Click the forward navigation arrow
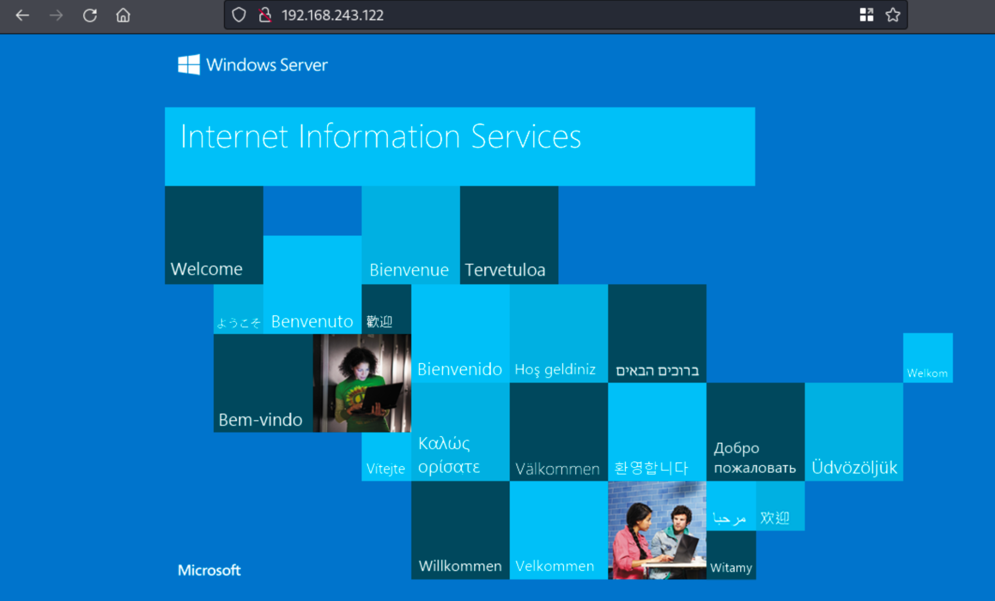This screenshot has width=995, height=601. 56,16
